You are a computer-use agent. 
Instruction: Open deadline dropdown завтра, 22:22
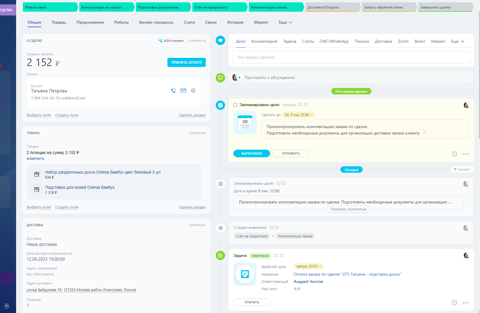click(308, 266)
